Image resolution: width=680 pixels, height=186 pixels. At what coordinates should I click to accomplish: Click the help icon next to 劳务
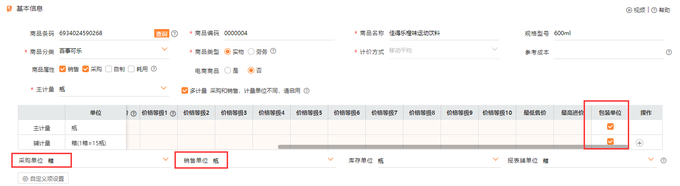click(x=273, y=51)
